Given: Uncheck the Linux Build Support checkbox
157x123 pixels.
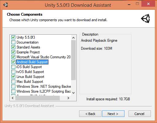Looking at the screenshot, I should tap(13, 77).
